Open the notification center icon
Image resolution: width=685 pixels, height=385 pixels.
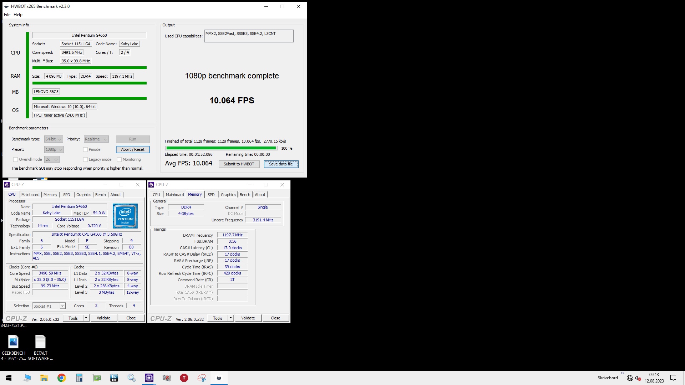673,378
